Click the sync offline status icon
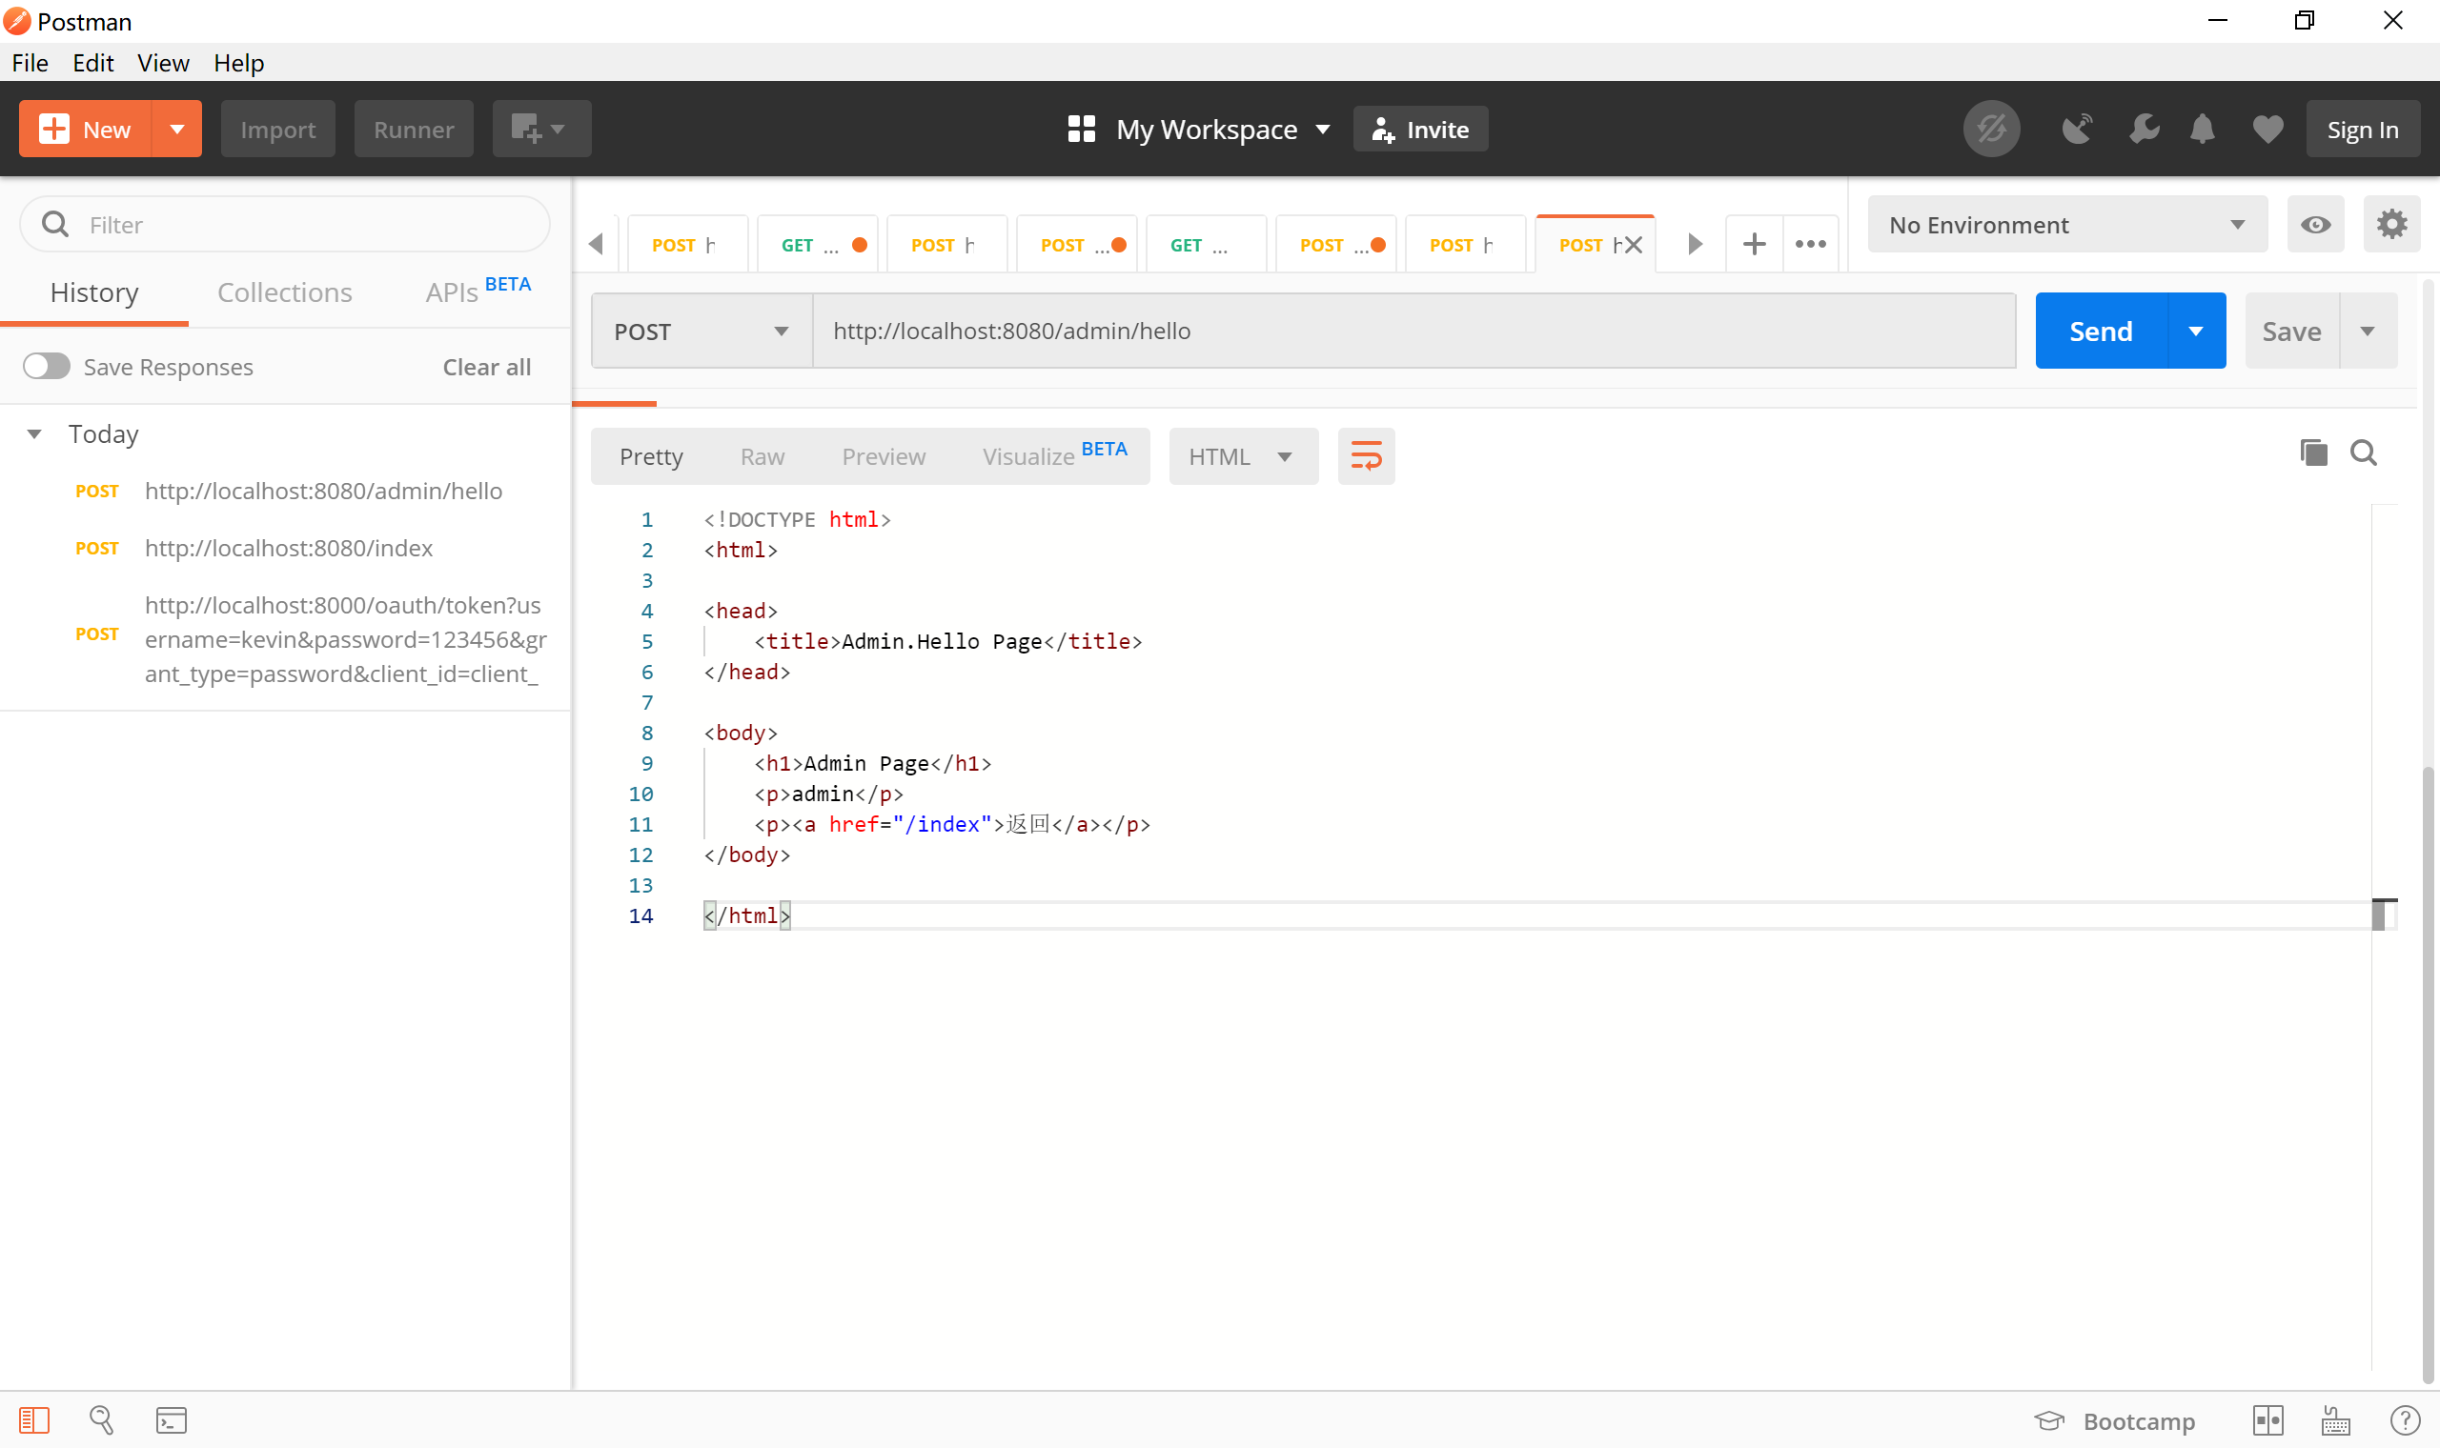The image size is (2440, 1448). pyautogui.click(x=1991, y=129)
